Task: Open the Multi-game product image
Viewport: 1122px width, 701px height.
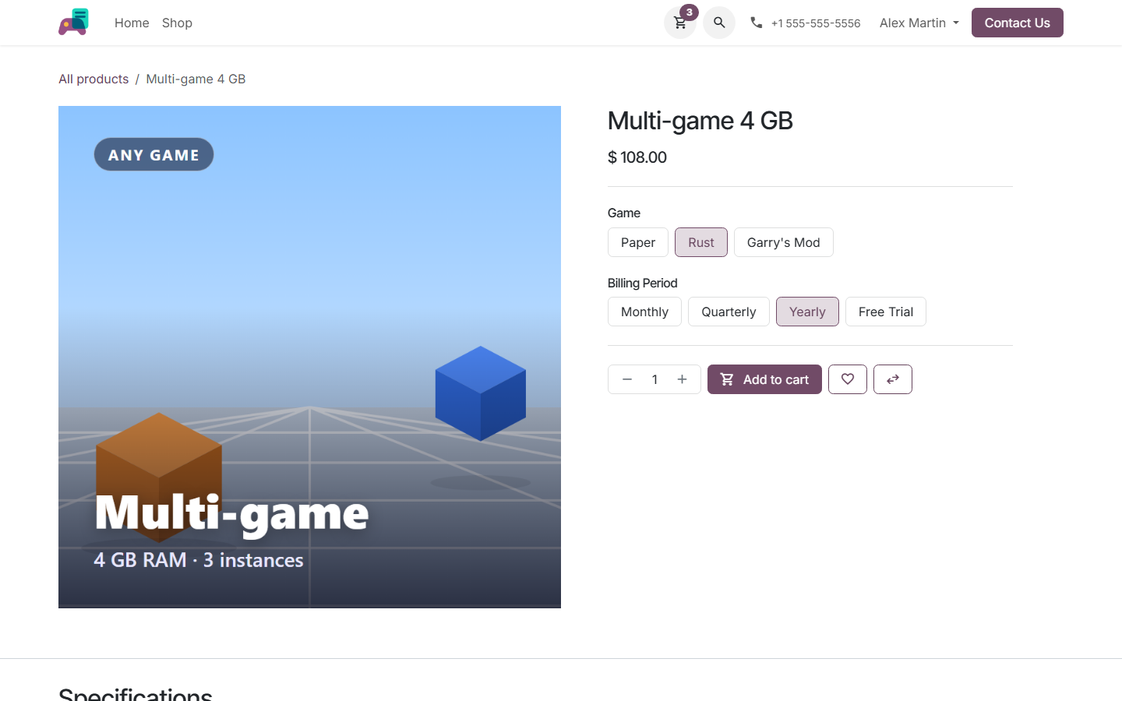Action: pos(309,357)
